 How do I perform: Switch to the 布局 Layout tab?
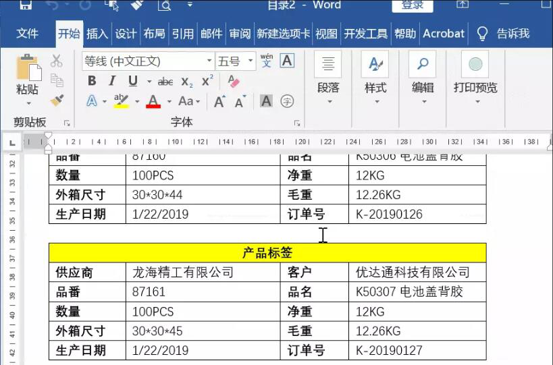(154, 34)
